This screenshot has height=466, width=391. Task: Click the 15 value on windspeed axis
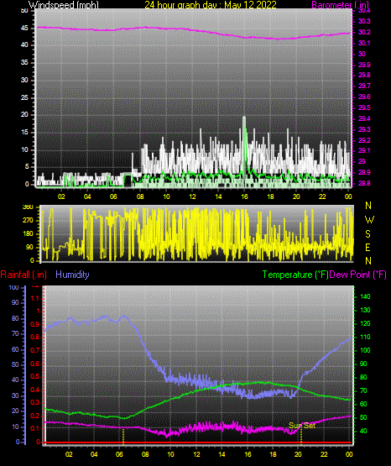pyautogui.click(x=24, y=133)
